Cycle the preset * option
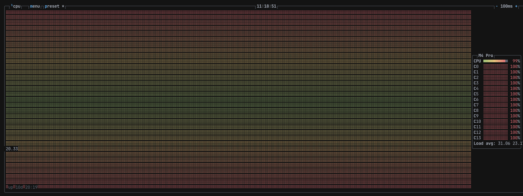Viewport: 523px width, 196px height. [55, 7]
